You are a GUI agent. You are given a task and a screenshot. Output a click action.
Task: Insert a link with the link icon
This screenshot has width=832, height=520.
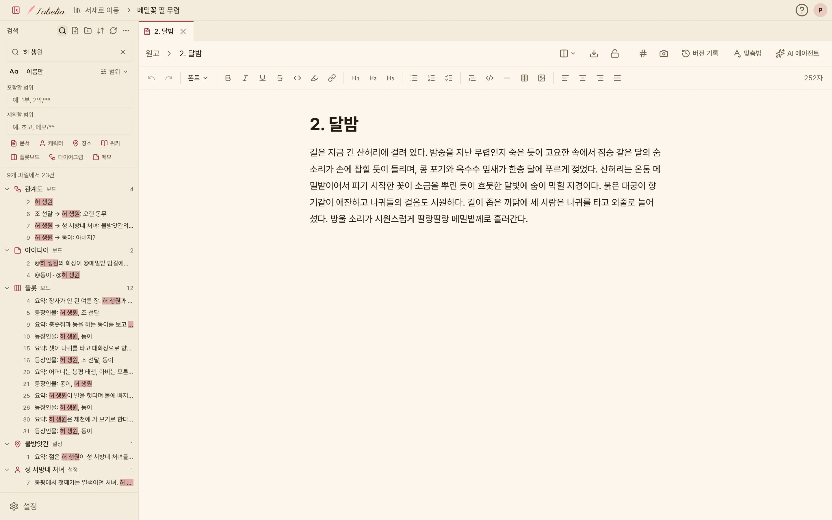pyautogui.click(x=332, y=78)
